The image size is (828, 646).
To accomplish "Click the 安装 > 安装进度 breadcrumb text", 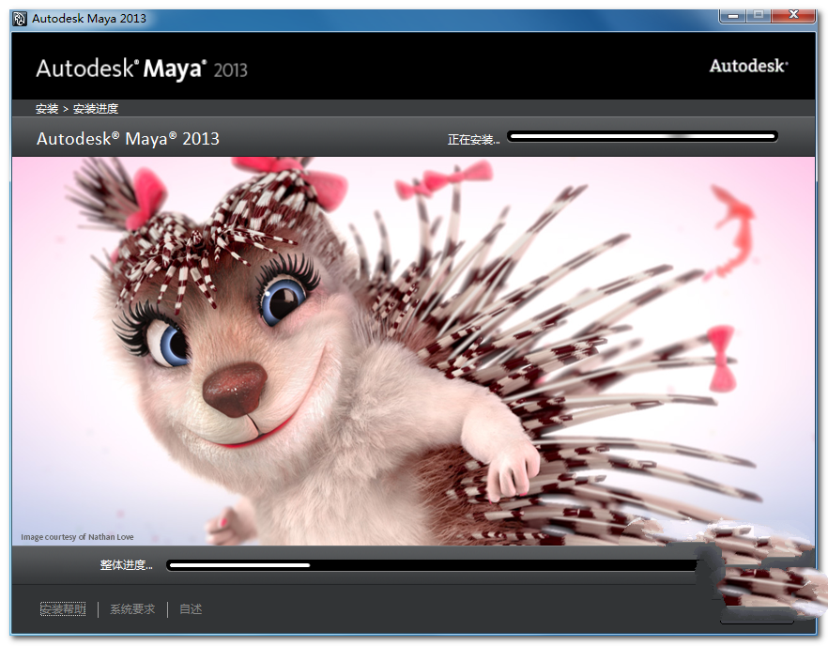I will coord(77,109).
